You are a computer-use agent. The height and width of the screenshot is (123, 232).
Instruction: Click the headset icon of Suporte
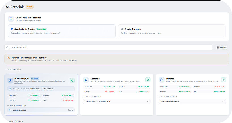click(161, 80)
